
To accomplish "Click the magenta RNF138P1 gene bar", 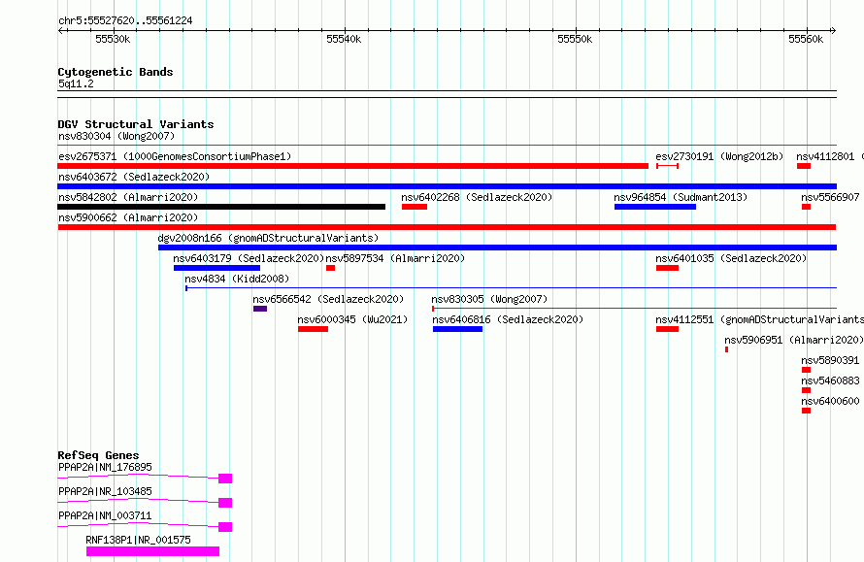I will click(x=152, y=551).
